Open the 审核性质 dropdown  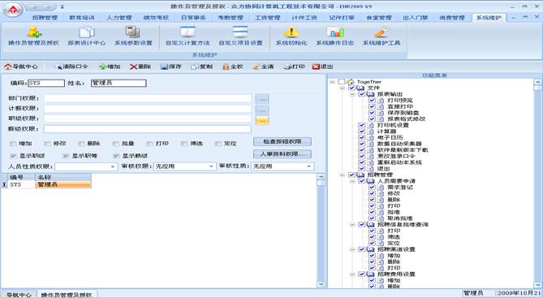click(309, 166)
